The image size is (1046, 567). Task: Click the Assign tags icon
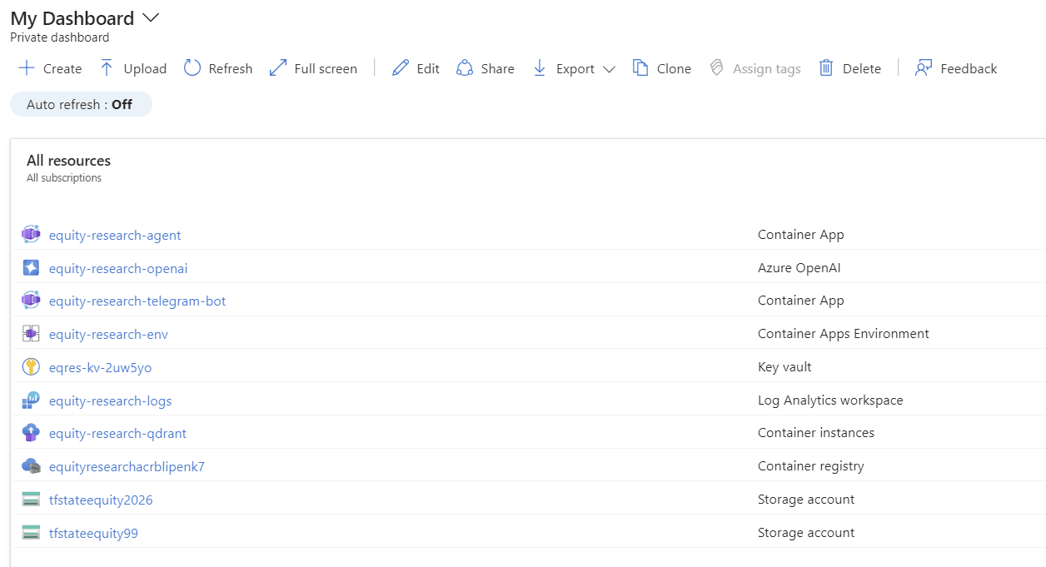pos(716,68)
